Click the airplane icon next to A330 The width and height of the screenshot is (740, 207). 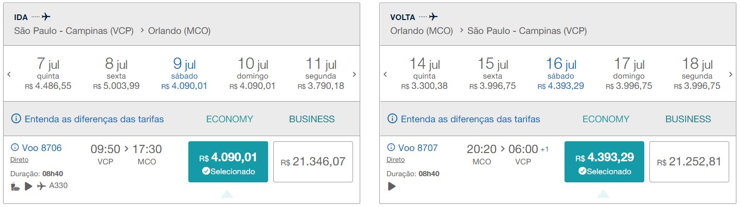pos(41,186)
